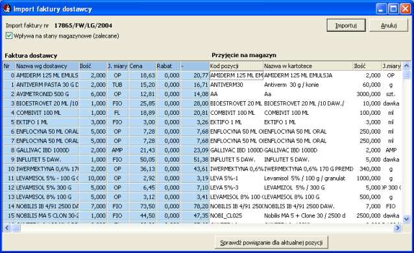Click the J. miary header in supplier invoice
Image resolution: width=414 pixels, height=253 pixels.
117,66
